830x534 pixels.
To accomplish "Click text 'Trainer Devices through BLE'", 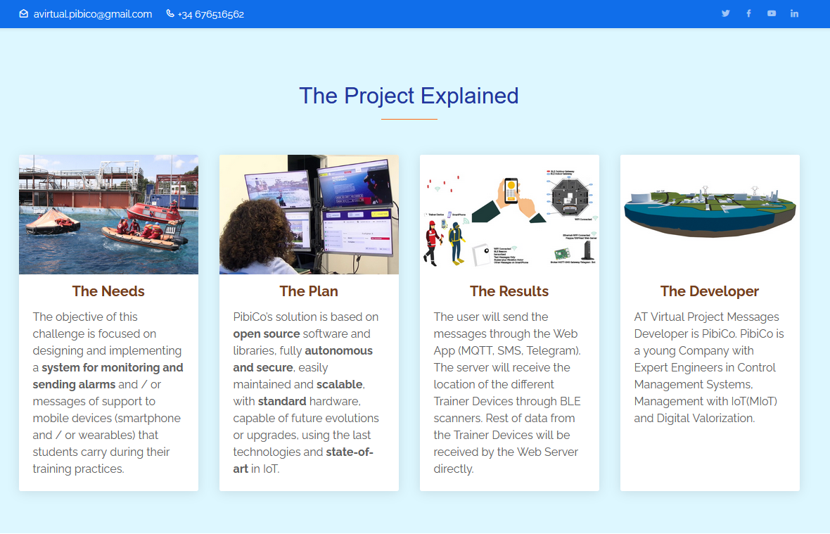I will point(507,401).
